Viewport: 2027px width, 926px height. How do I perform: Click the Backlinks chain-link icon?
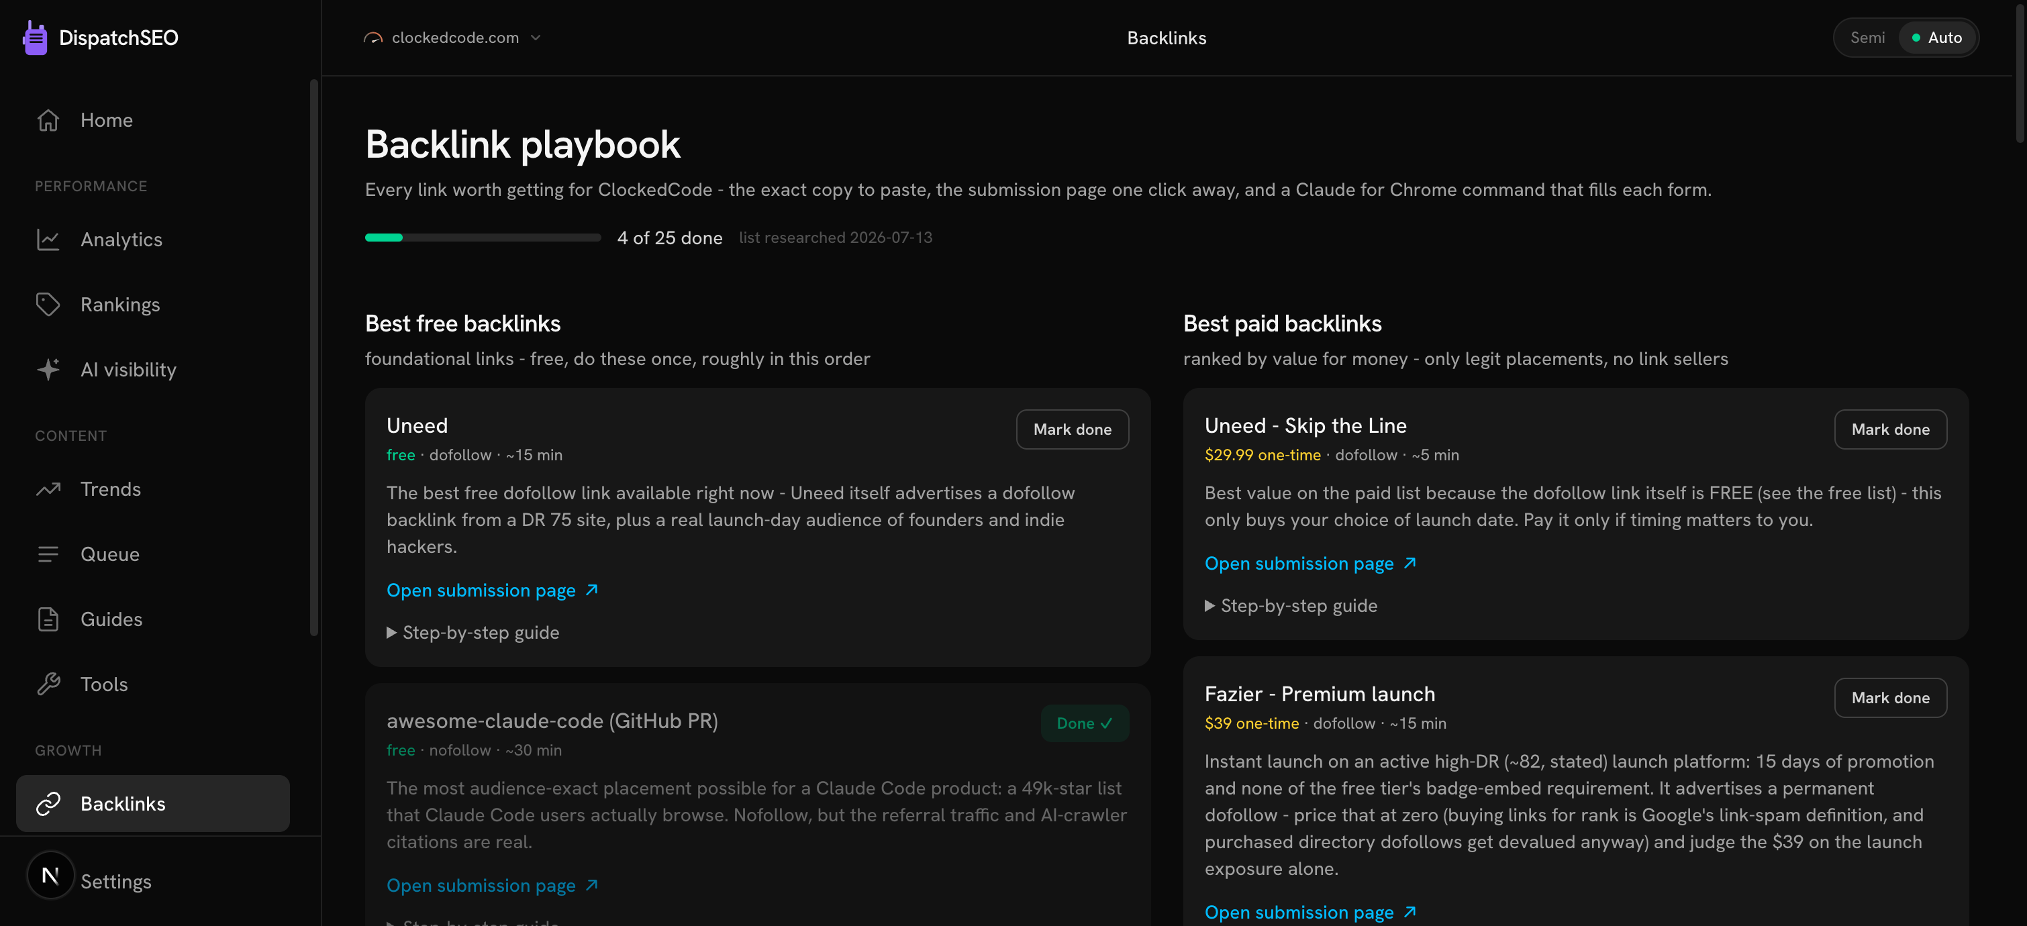pos(48,803)
